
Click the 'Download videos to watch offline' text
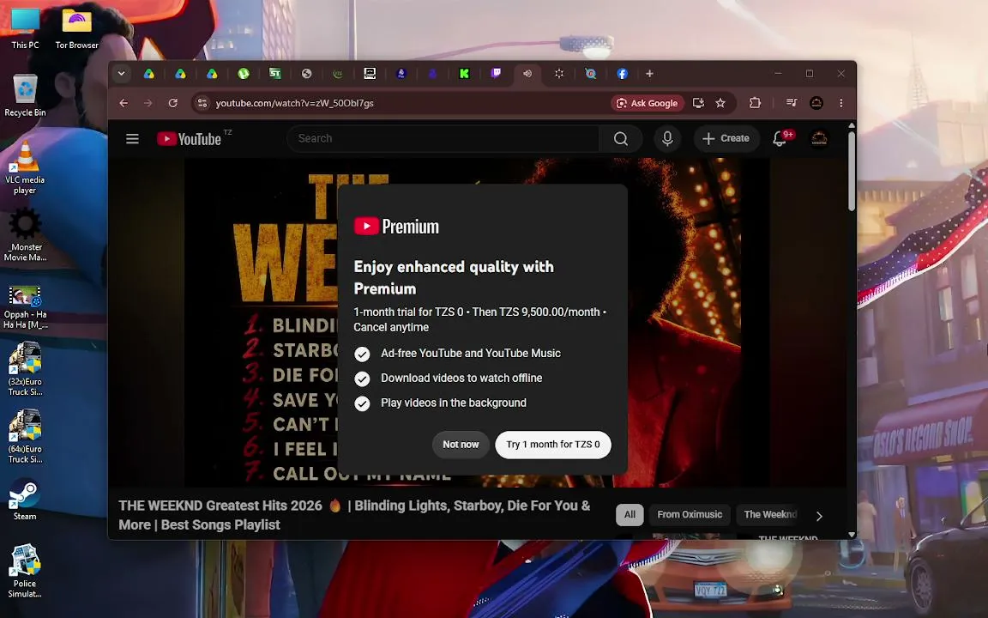[x=461, y=379]
